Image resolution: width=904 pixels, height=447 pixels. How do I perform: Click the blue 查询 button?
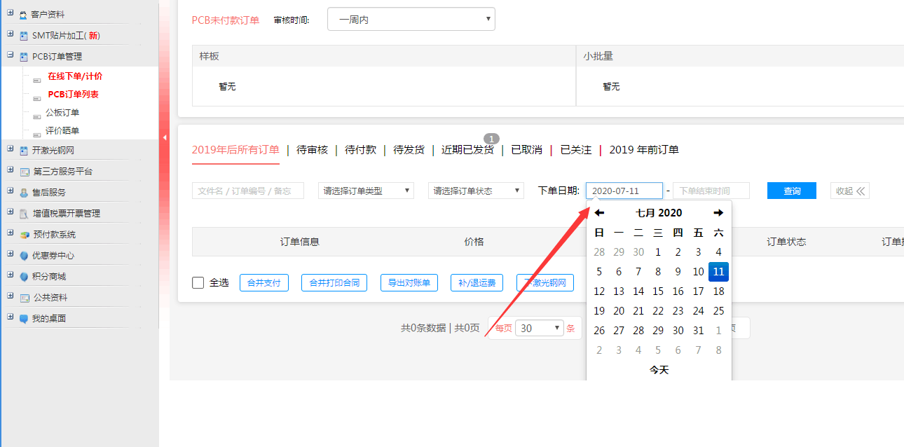point(792,191)
